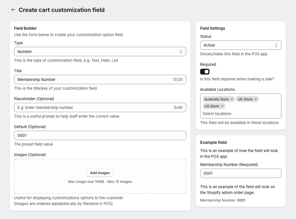296x219 pixels.
Task: Click the Status select chevron arrows
Action: (x=276, y=45)
